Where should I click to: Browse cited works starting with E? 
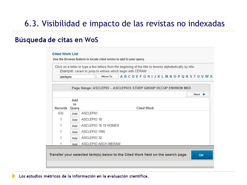(x=137, y=77)
